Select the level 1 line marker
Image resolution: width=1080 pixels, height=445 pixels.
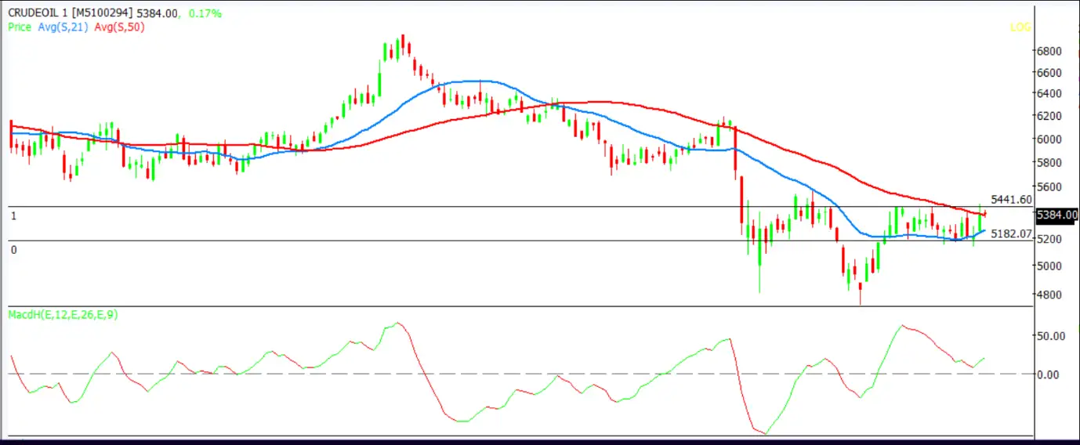[13, 215]
